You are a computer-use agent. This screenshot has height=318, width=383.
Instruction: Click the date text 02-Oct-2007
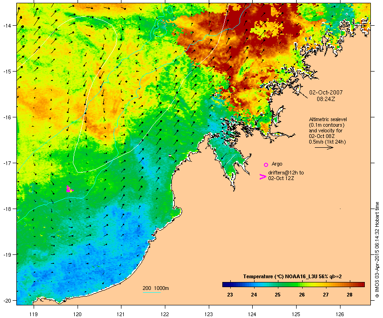click(326, 93)
